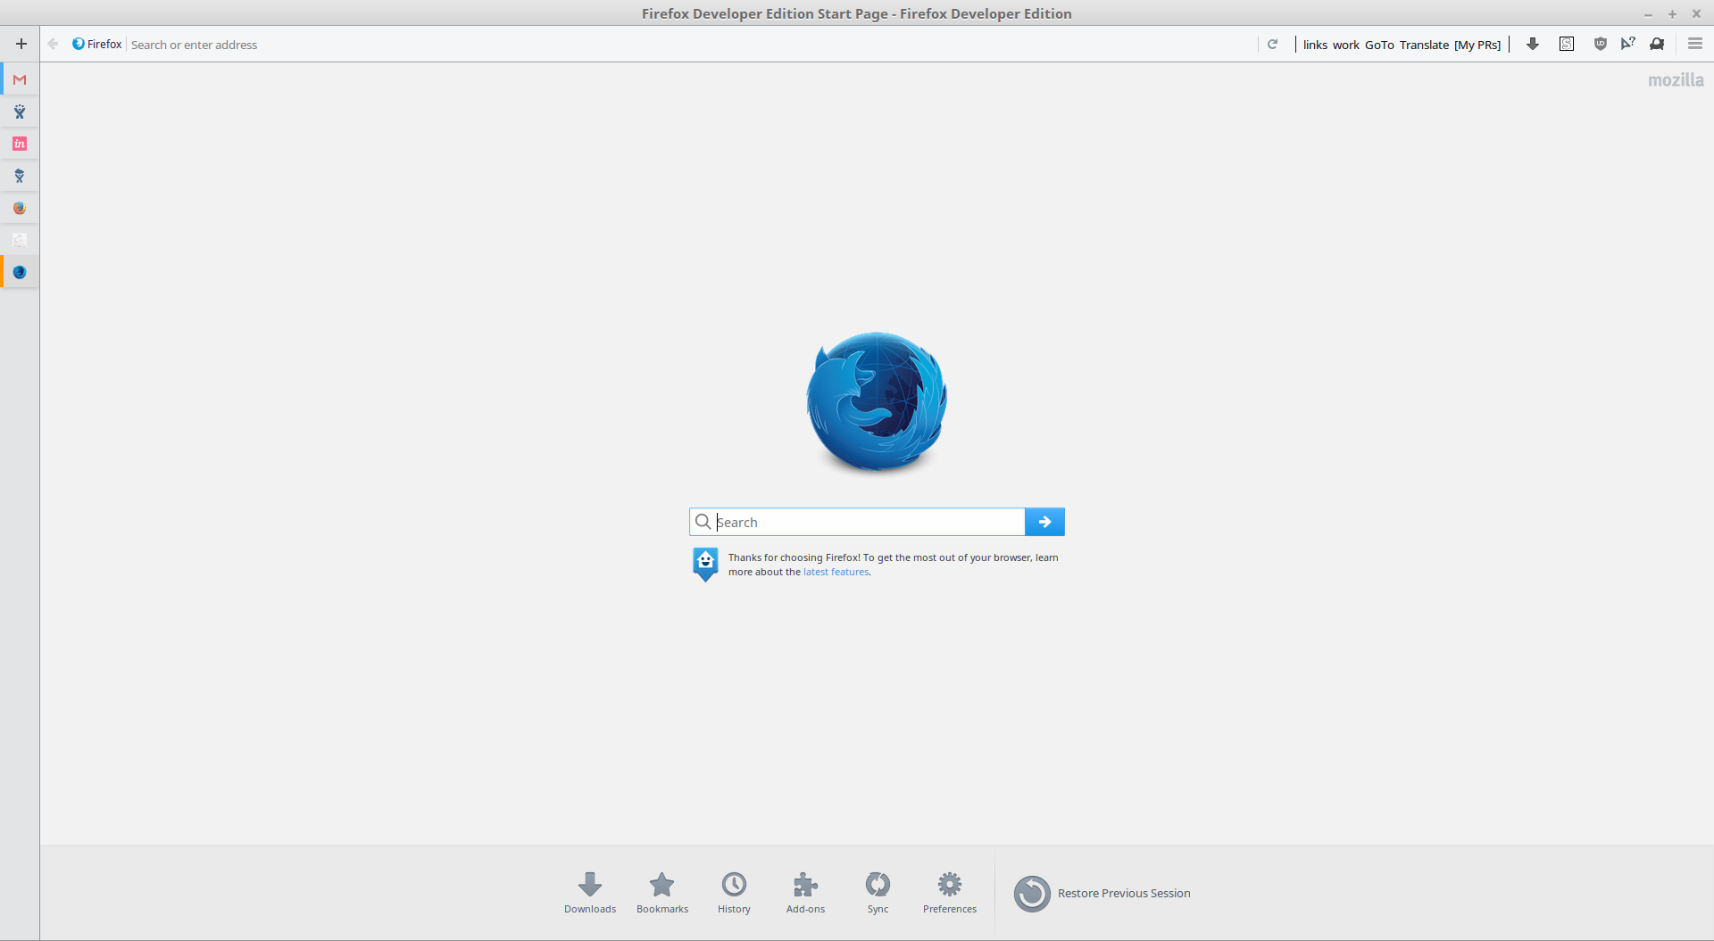Open Preferences from the bottom launcher
Image resolution: width=1714 pixels, height=941 pixels.
(x=950, y=893)
